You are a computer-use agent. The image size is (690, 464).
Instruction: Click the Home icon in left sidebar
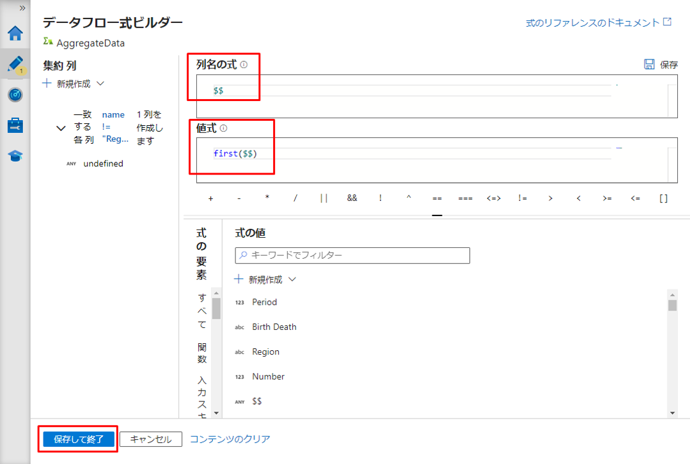[15, 33]
